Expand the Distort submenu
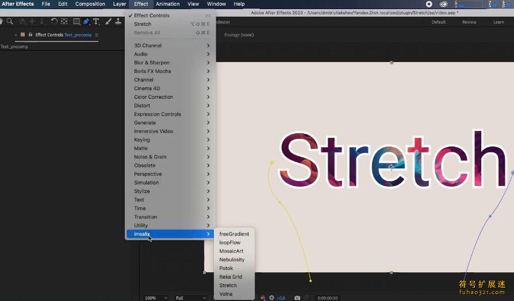Screen dimensions: 514x301 (170, 106)
